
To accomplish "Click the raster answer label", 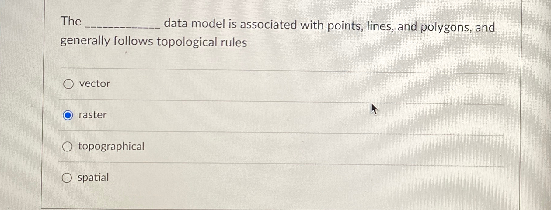I will [x=92, y=115].
